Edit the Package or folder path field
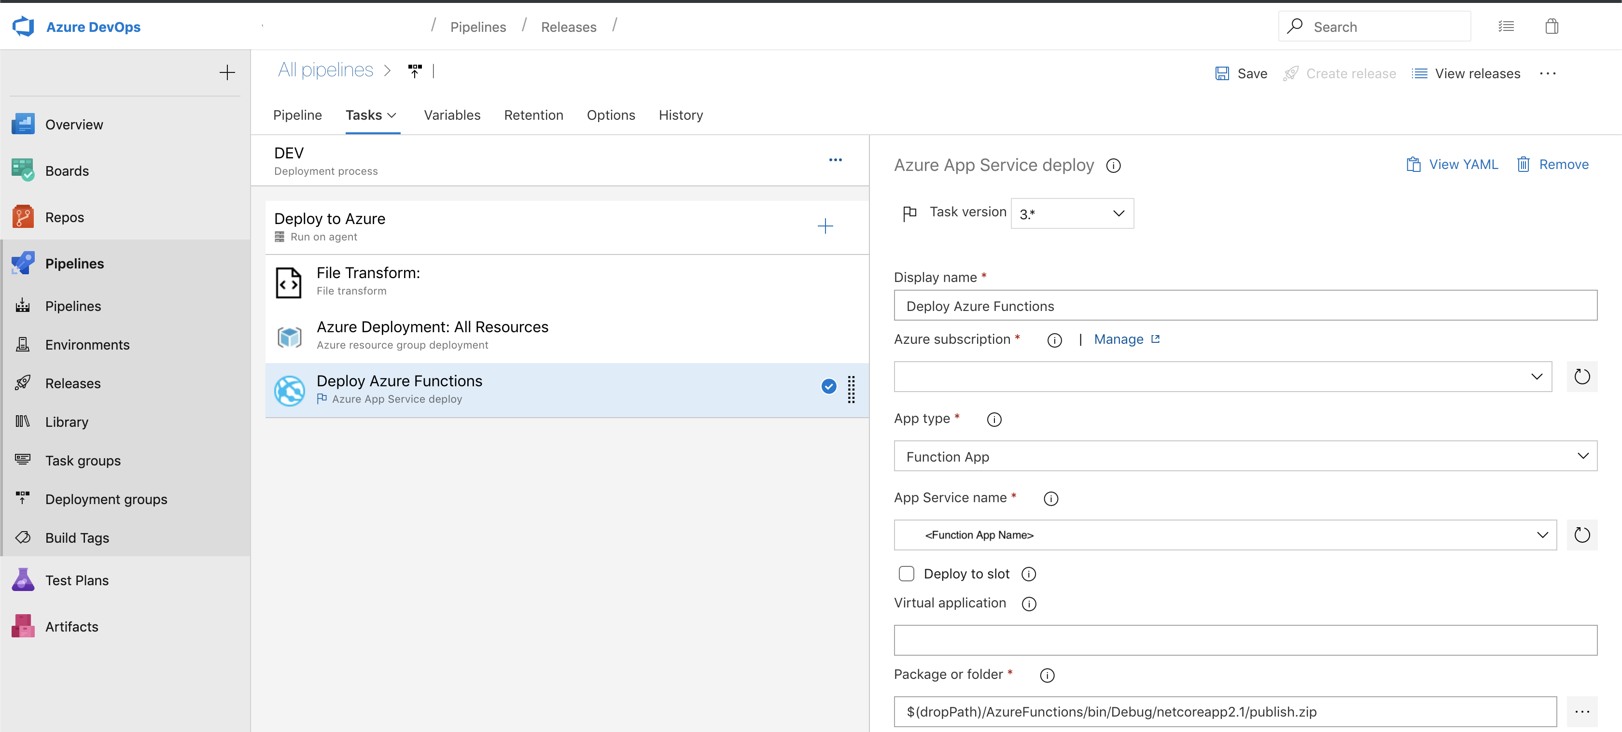The image size is (1622, 732). pos(1225,712)
